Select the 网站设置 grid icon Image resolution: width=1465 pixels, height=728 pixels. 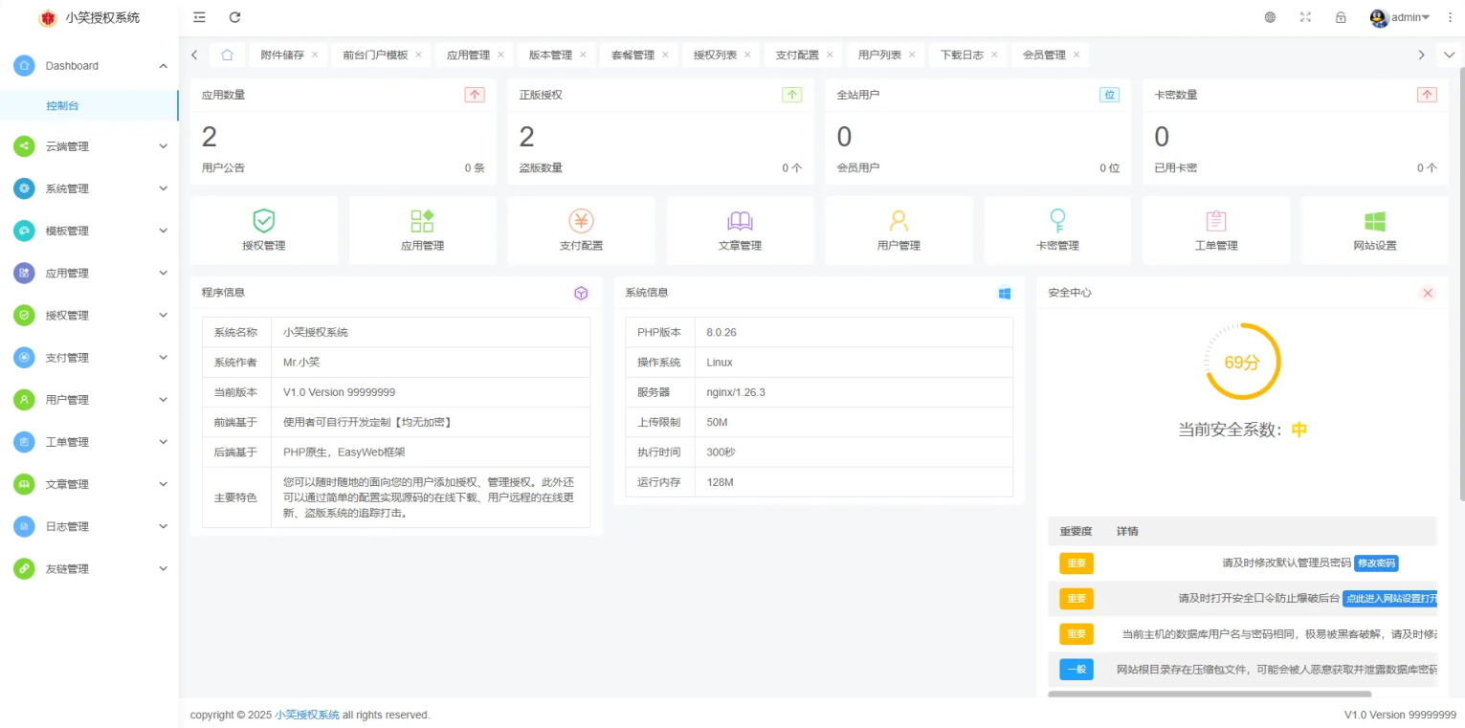pyautogui.click(x=1375, y=222)
